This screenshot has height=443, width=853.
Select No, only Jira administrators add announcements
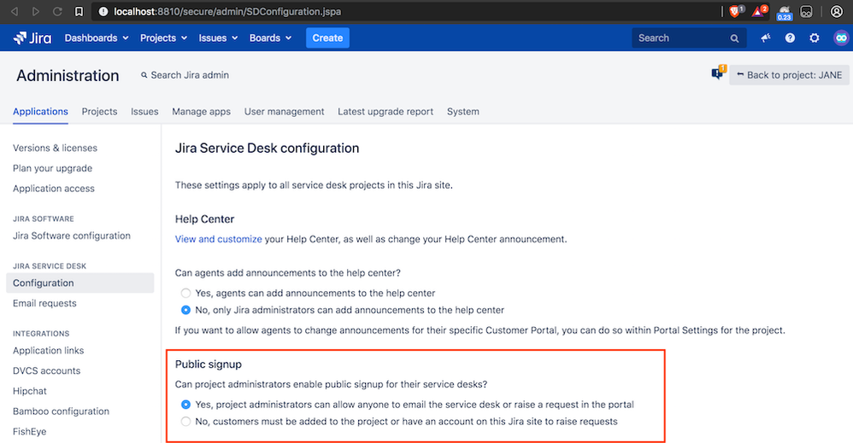pyautogui.click(x=185, y=310)
